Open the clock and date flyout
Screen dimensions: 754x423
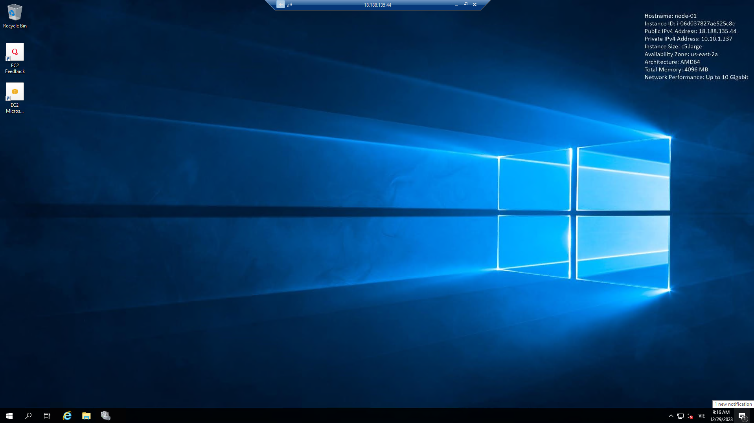click(721, 416)
